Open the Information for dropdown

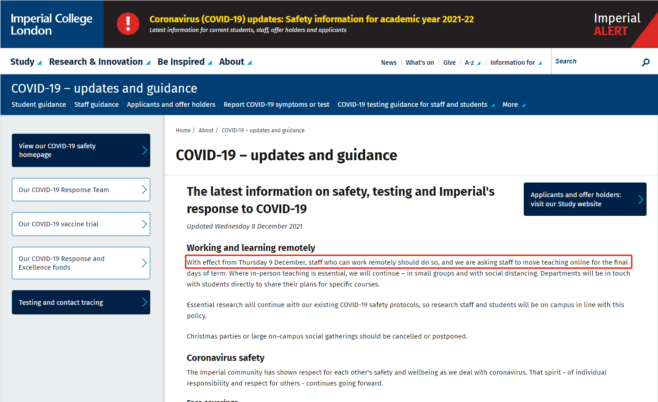(x=516, y=63)
